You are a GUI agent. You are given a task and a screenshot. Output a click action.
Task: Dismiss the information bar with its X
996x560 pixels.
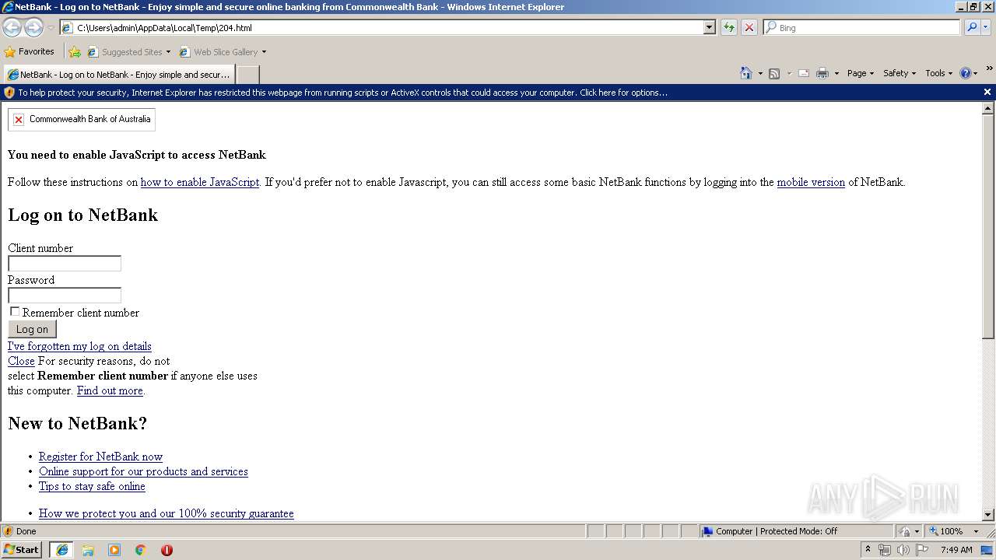tap(987, 92)
